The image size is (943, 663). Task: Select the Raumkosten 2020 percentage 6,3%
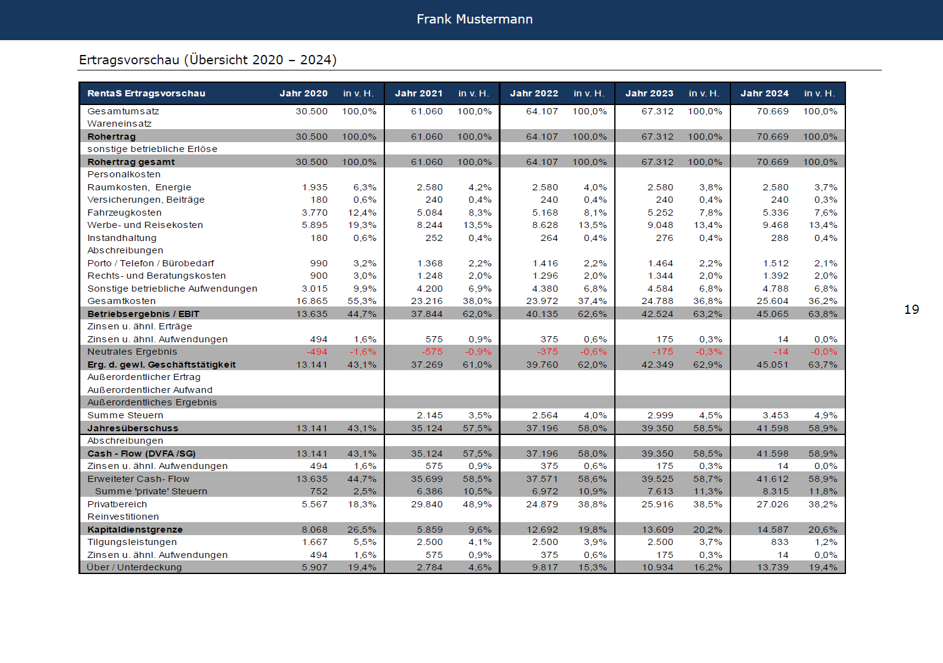(365, 187)
